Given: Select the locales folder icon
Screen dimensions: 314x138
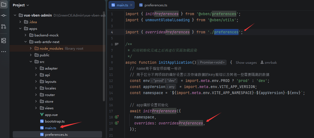Looking at the screenshot, I should tap(42, 88).
